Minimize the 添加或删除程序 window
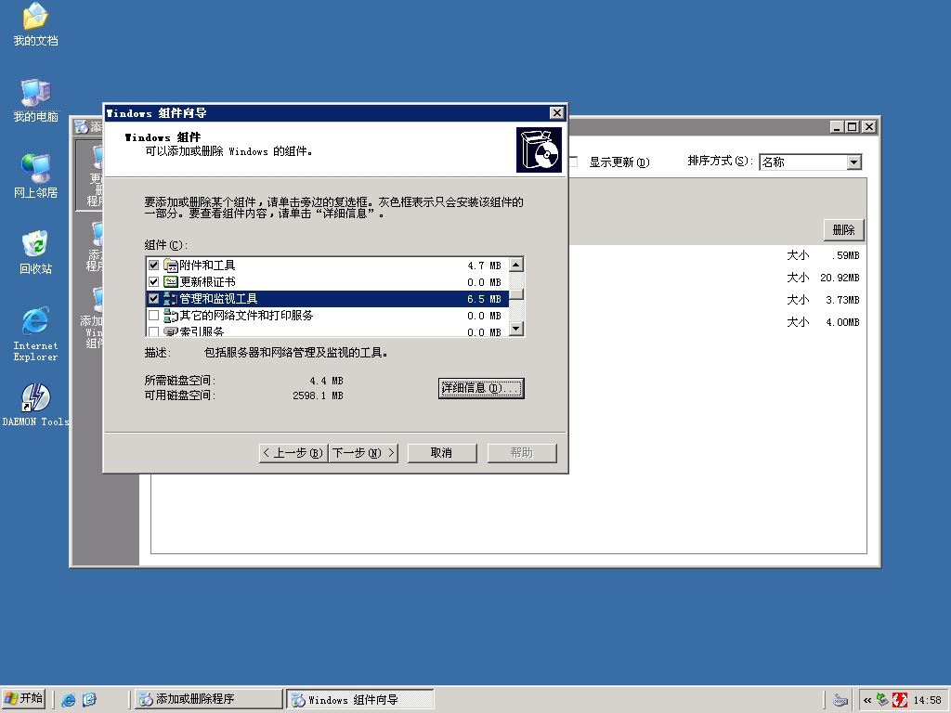Viewport: 951px width, 713px height. pyautogui.click(x=838, y=126)
